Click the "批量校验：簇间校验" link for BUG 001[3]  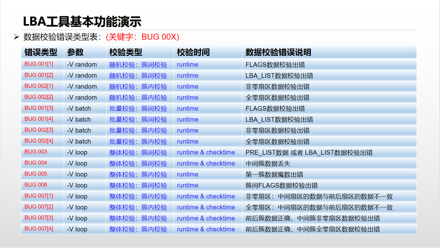(138, 108)
